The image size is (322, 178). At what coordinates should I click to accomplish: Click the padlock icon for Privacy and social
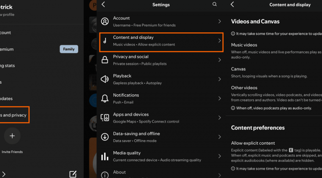tap(105, 60)
